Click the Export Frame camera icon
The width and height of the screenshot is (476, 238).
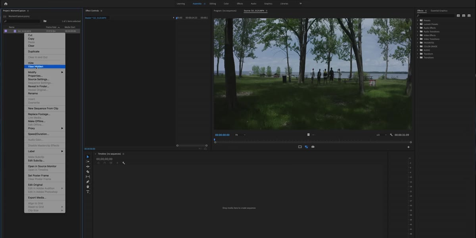point(313,147)
